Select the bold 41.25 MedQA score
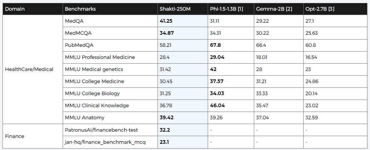The image size is (370, 150). click(x=166, y=21)
